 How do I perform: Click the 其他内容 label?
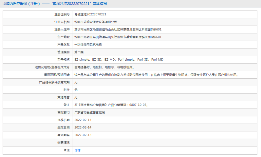pyautogui.click(x=64, y=97)
